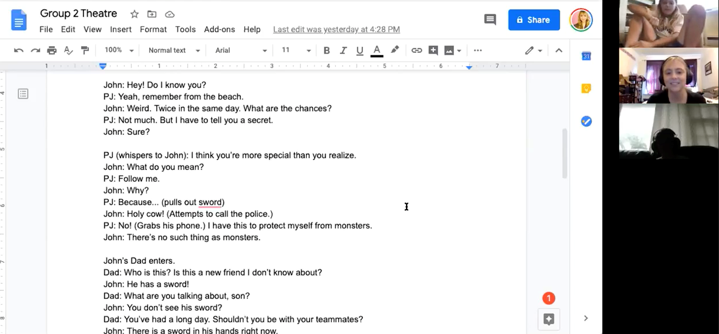719x334 pixels.
Task: Click the Move to folder icon
Action: pos(152,14)
